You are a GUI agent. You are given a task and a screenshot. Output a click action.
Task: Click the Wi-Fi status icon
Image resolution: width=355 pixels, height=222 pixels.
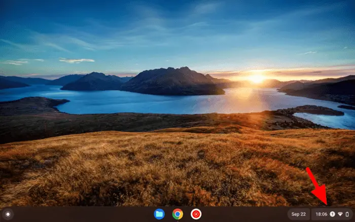click(340, 214)
